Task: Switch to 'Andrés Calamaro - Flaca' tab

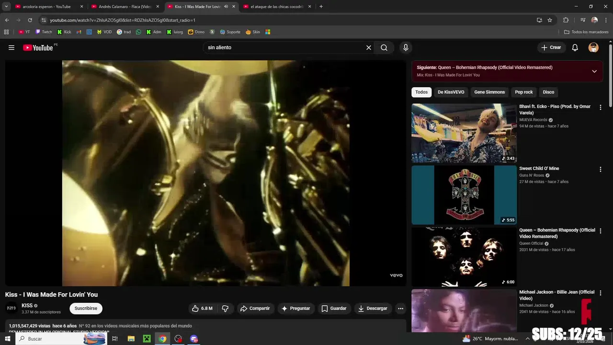Action: [x=126, y=7]
